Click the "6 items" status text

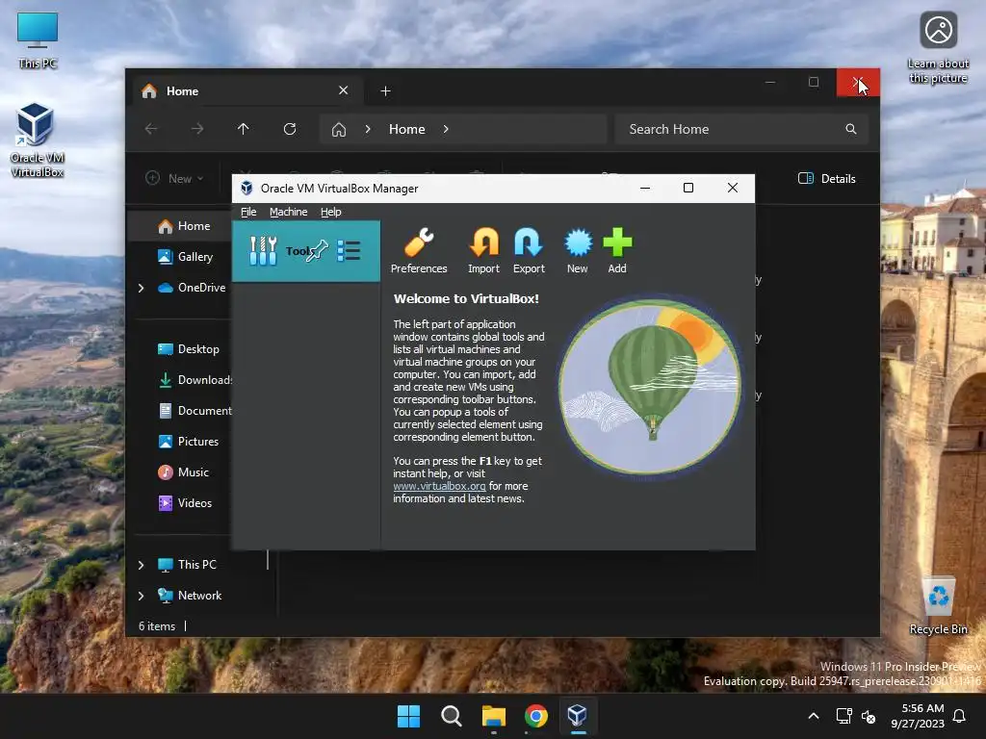coord(157,626)
